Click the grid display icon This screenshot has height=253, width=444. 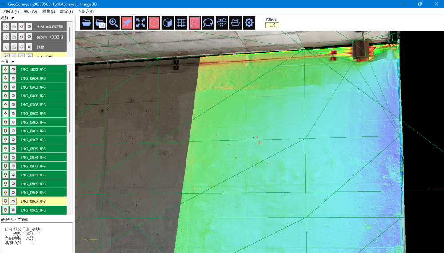tap(181, 23)
